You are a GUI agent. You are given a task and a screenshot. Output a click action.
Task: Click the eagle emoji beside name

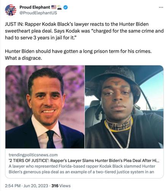pyautogui.click(x=59, y=7)
